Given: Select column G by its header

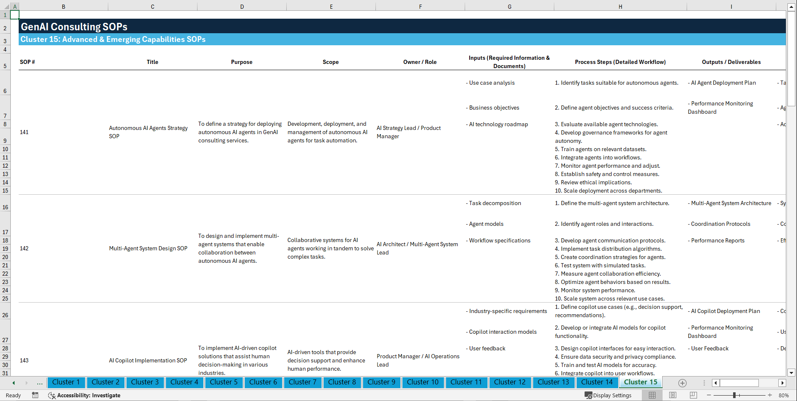Looking at the screenshot, I should pyautogui.click(x=509, y=6).
